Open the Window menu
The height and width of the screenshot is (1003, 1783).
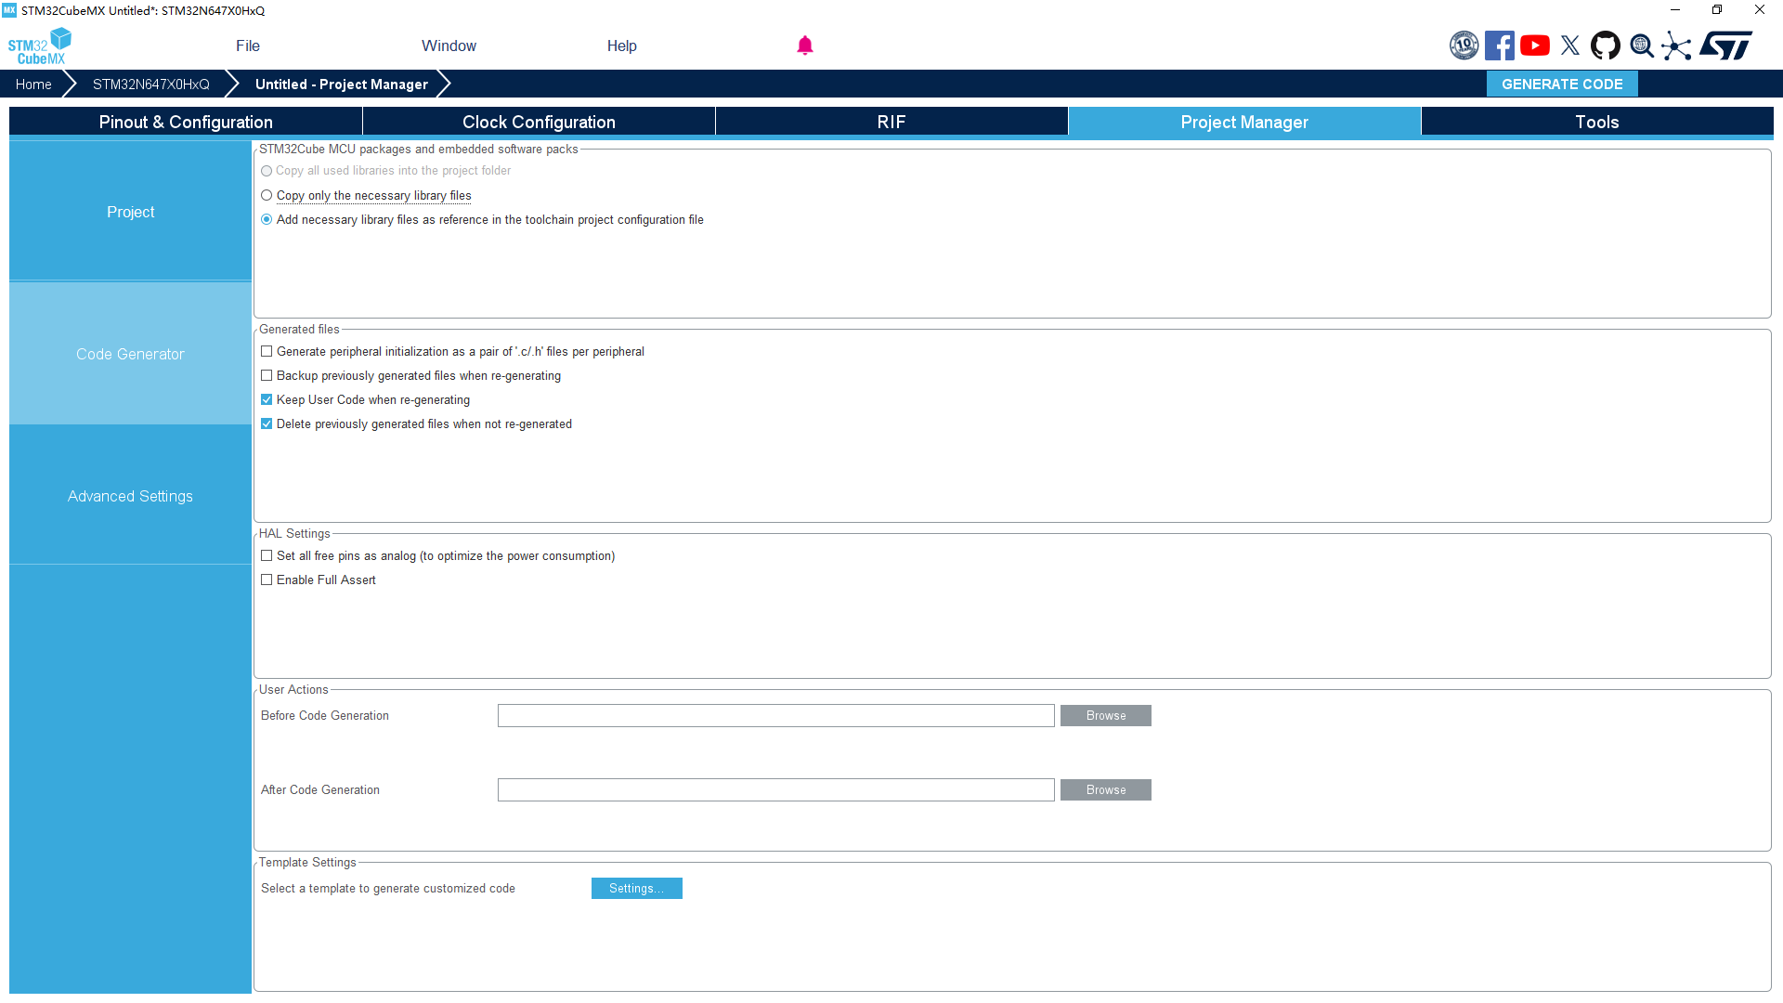coord(449,46)
